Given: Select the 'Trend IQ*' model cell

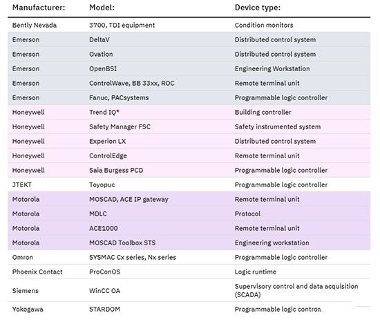Looking at the screenshot, I should point(104,113).
